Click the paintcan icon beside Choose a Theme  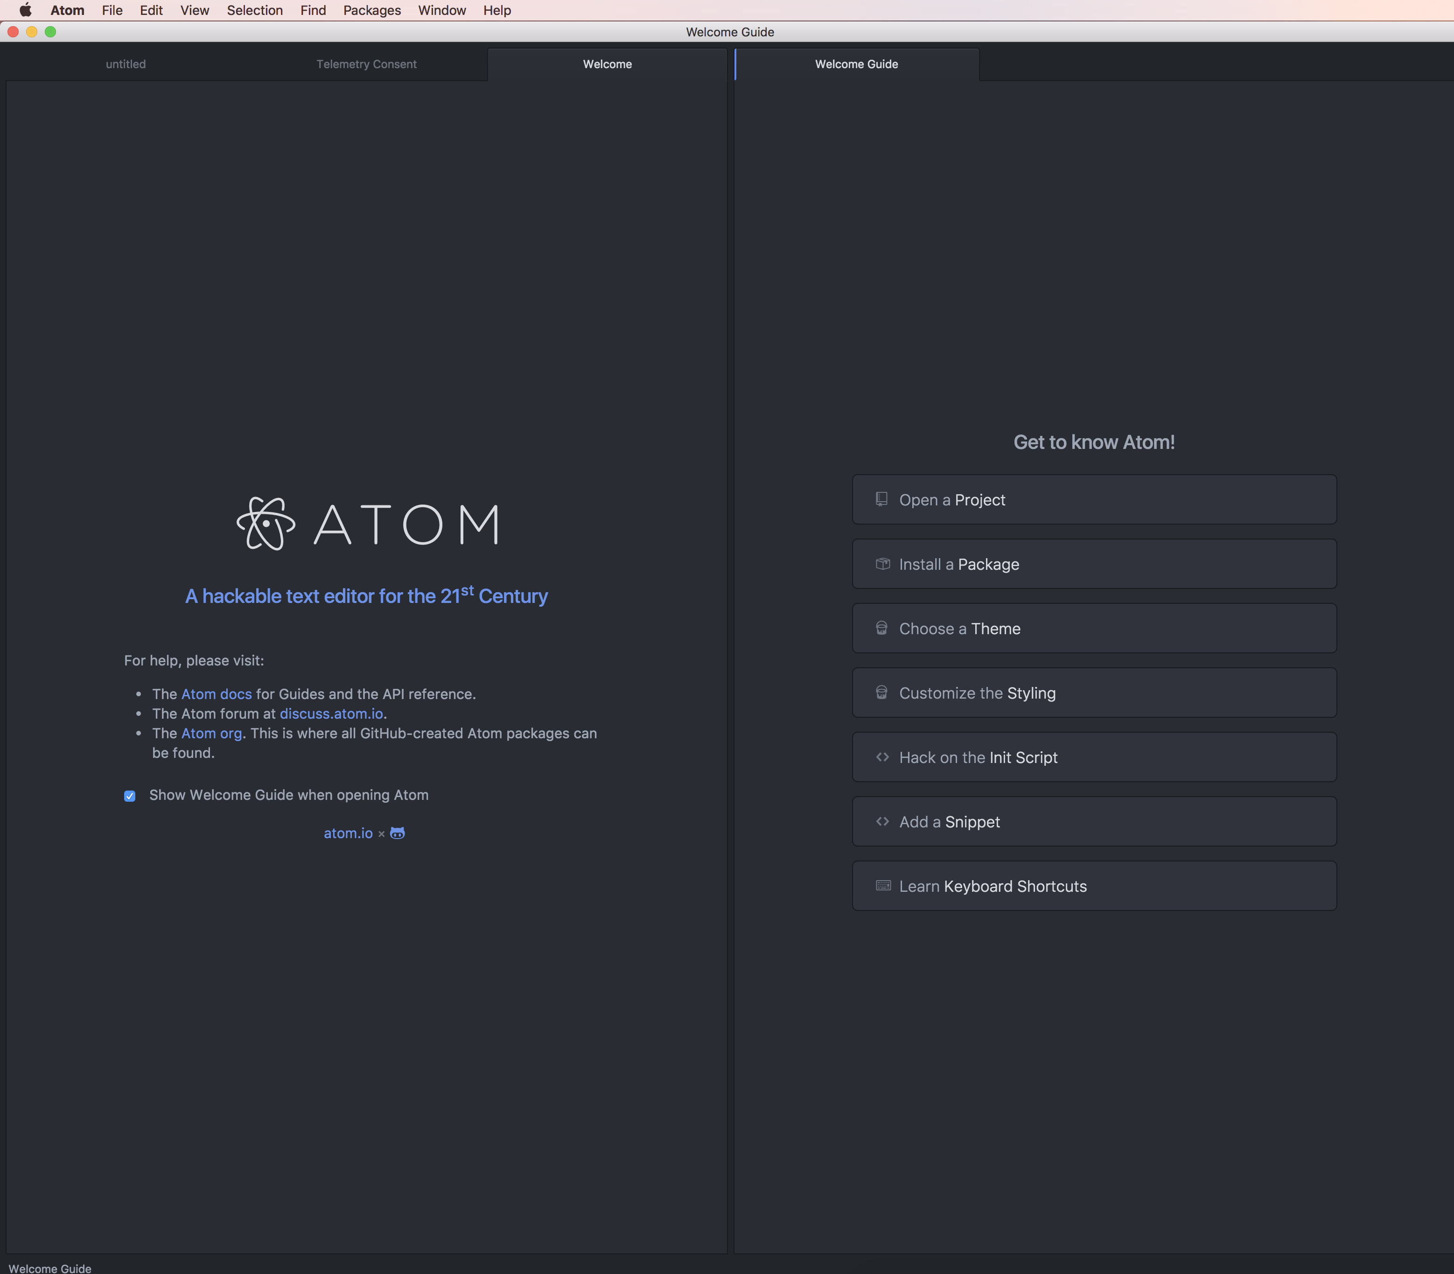click(881, 628)
